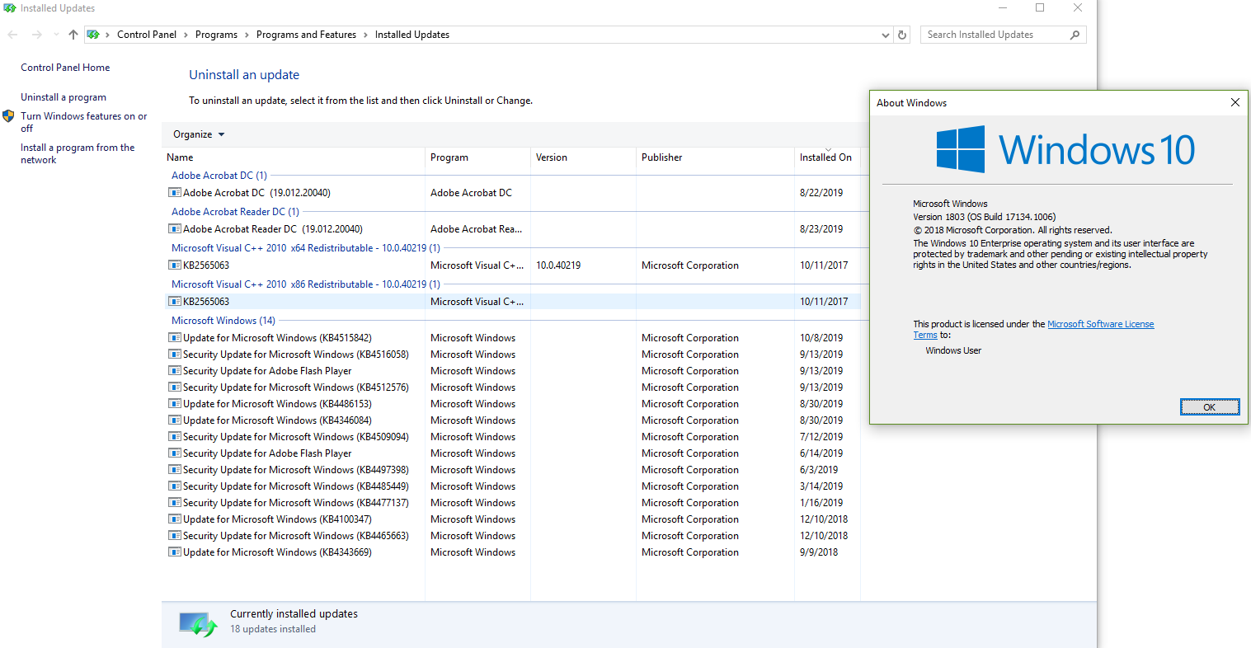This screenshot has height=648, width=1251.
Task: Click icon of KB4465663 security update
Action: (x=175, y=536)
